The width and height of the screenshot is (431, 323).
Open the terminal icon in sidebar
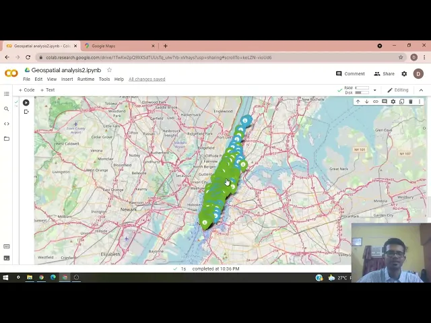pyautogui.click(x=7, y=258)
